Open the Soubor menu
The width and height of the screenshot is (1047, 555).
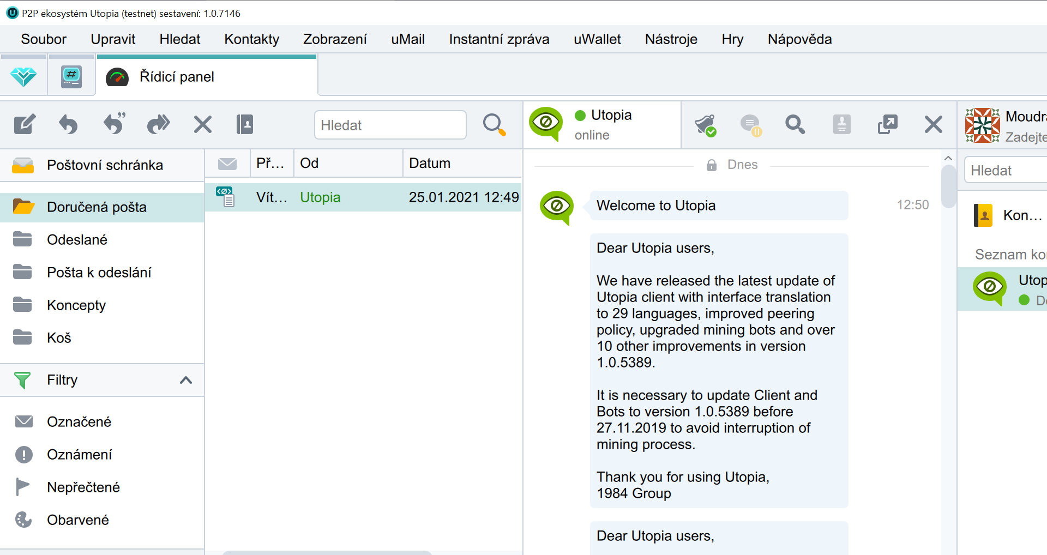44,39
